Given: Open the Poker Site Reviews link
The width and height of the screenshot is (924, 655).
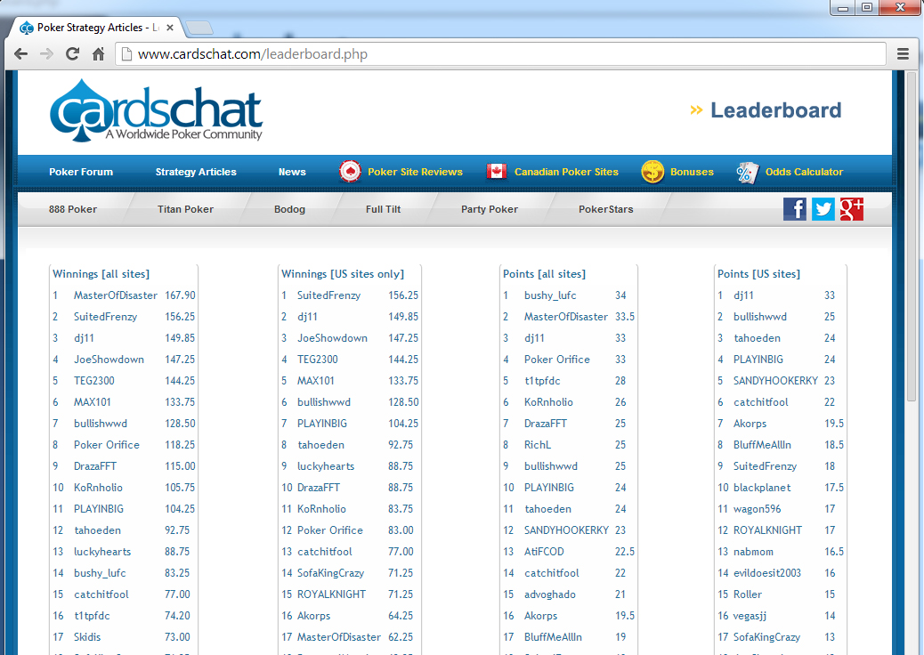Looking at the screenshot, I should (x=415, y=172).
